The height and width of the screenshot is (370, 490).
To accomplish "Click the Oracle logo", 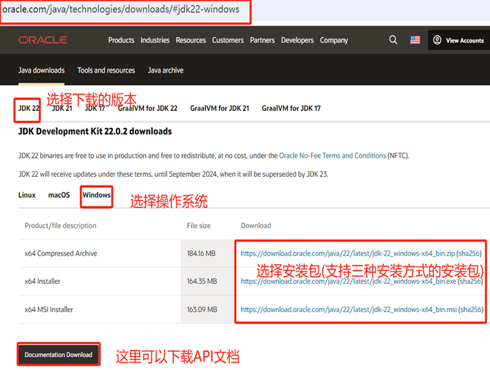I will pyautogui.click(x=42, y=40).
